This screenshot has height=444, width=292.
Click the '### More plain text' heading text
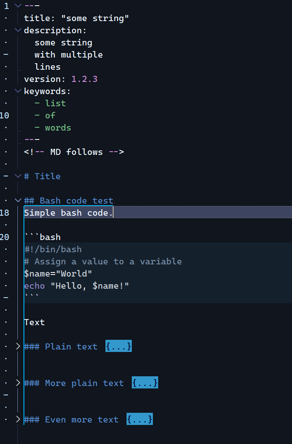(x=74, y=383)
